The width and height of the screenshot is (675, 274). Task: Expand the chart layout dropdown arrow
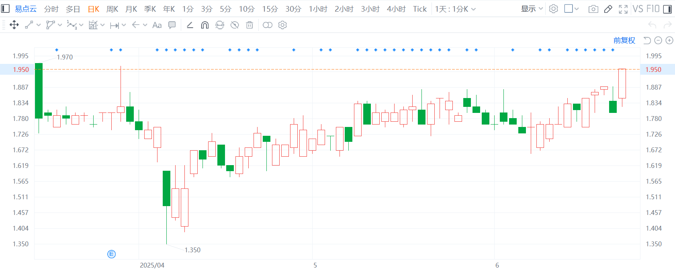click(x=577, y=9)
